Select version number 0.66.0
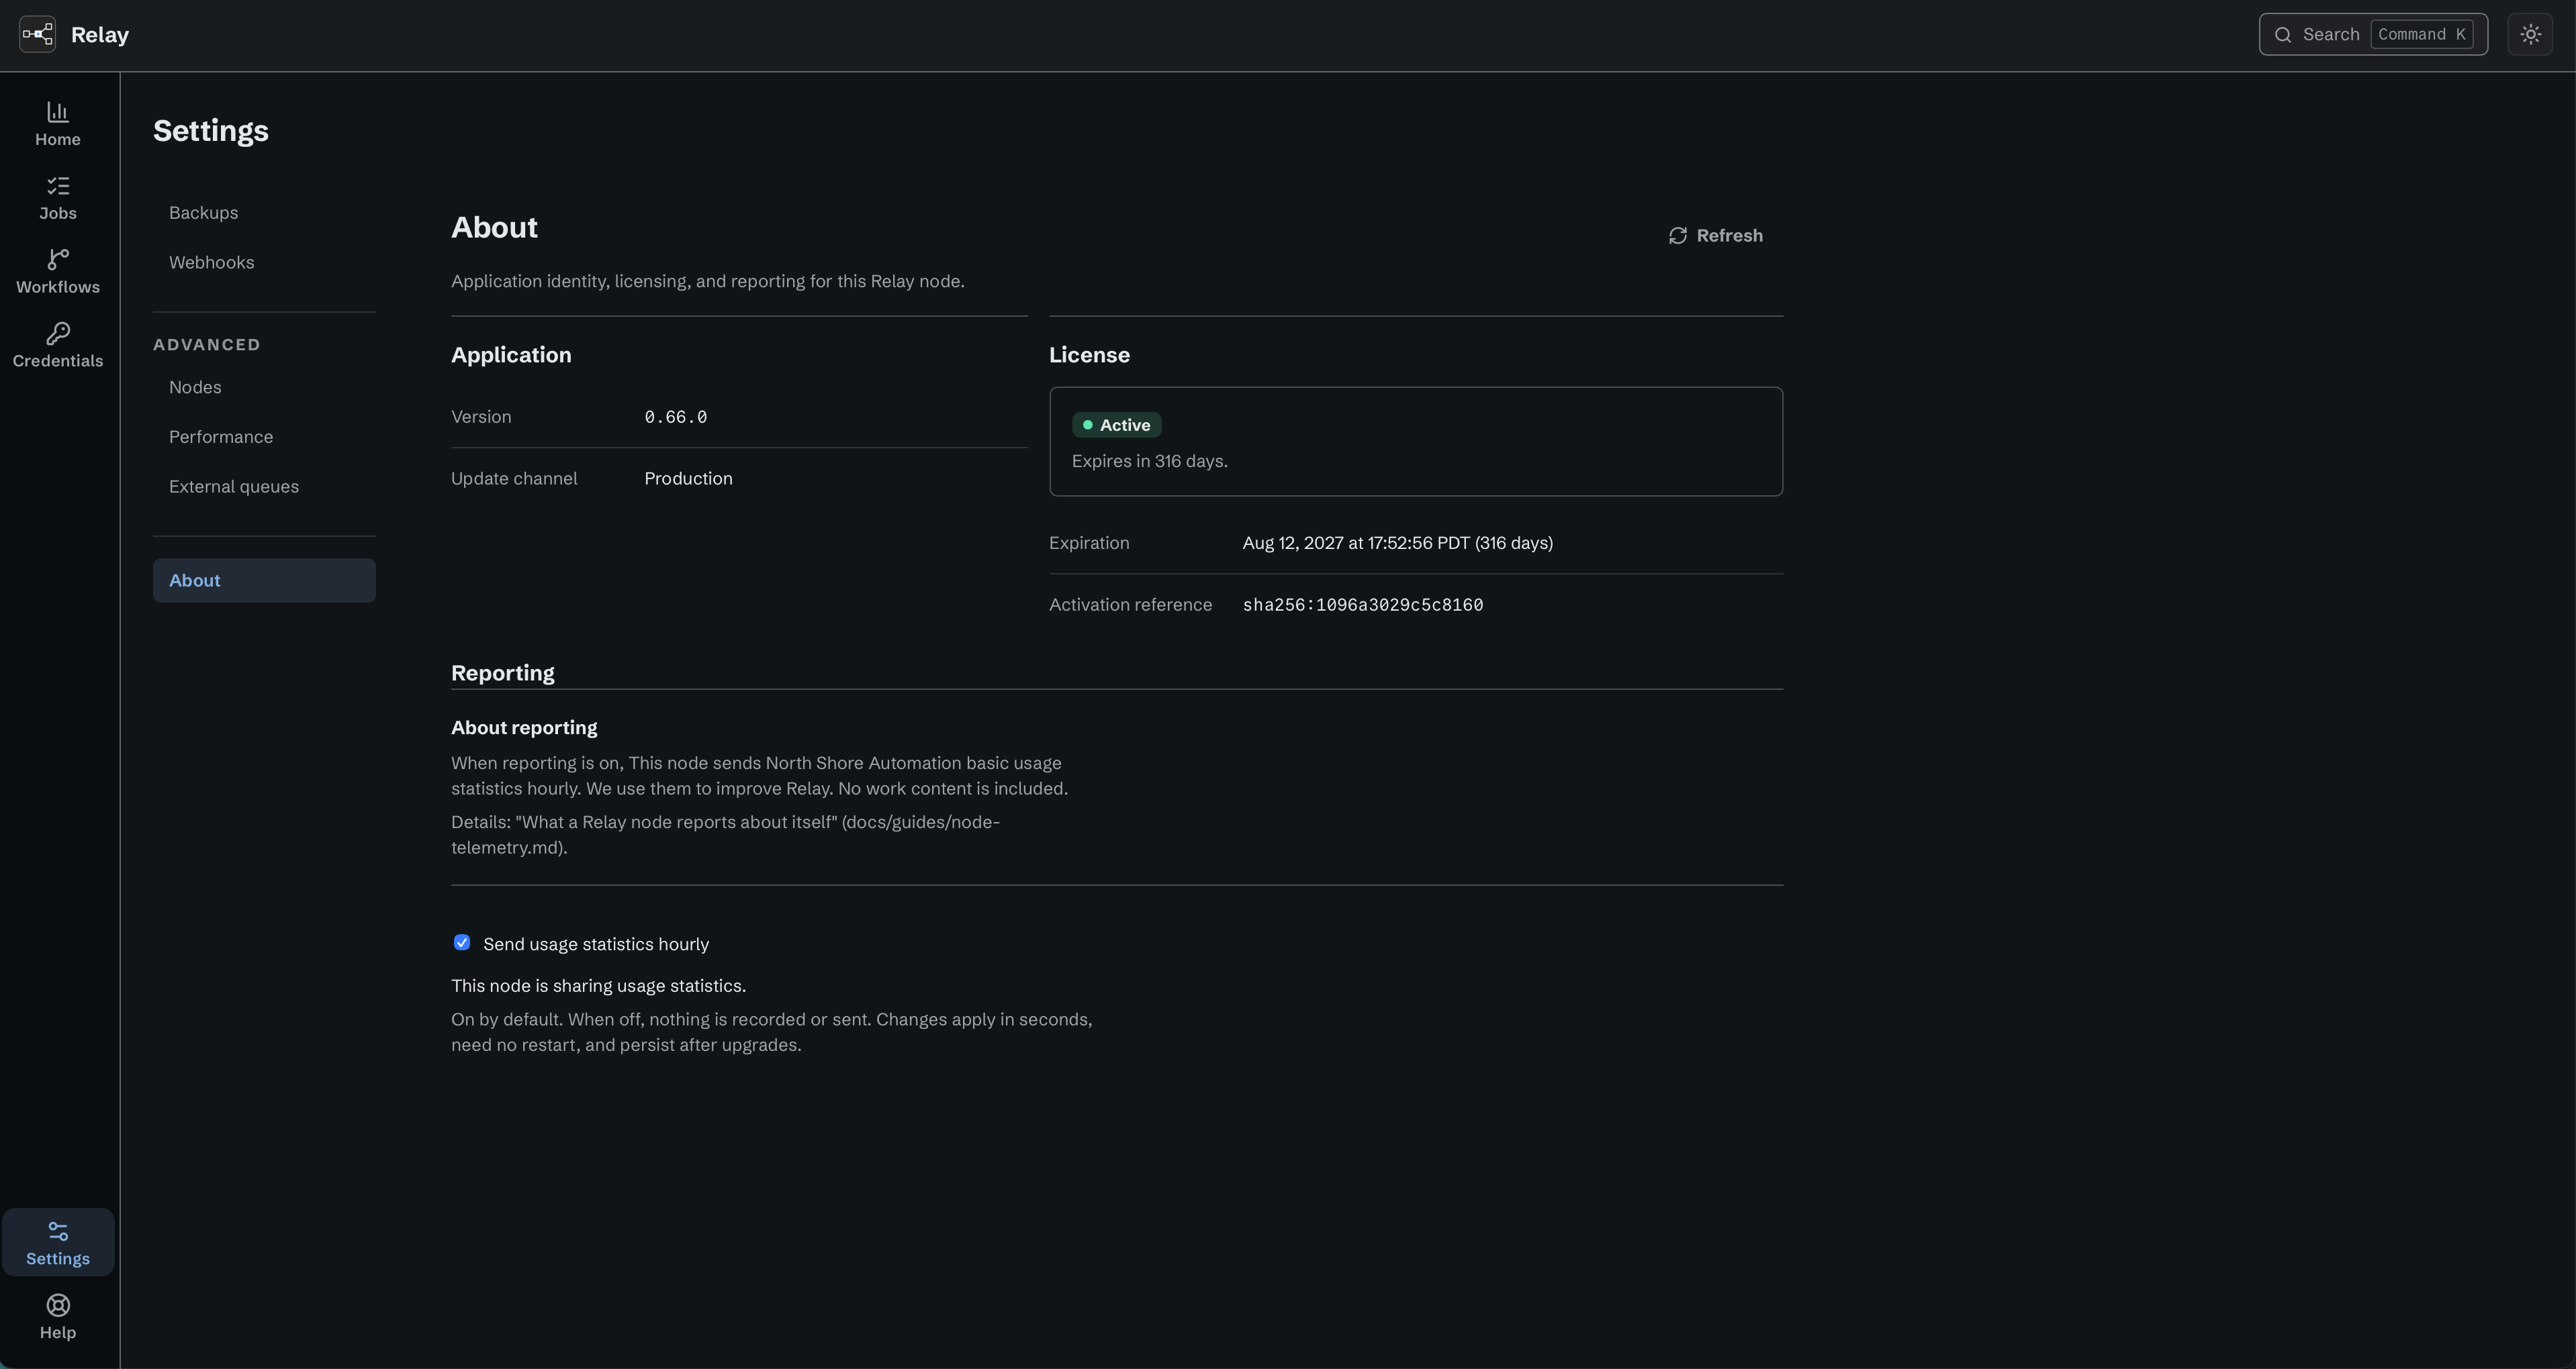 (x=676, y=417)
